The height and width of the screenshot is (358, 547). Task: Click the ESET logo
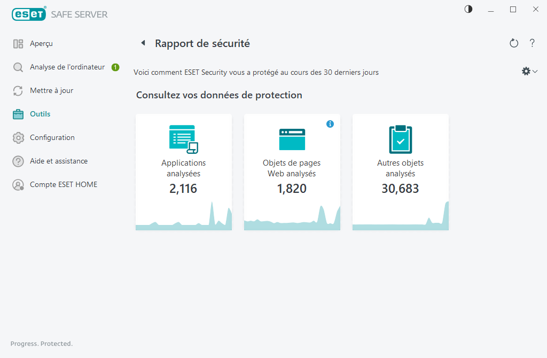(x=28, y=13)
